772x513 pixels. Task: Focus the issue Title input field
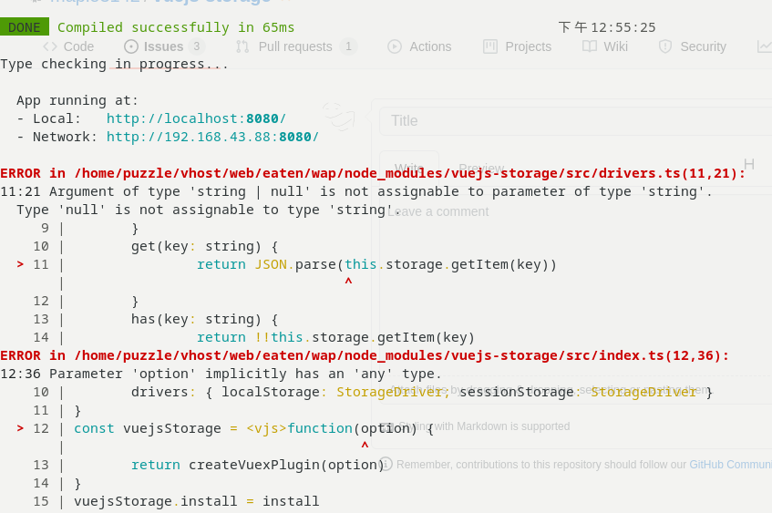(x=575, y=121)
